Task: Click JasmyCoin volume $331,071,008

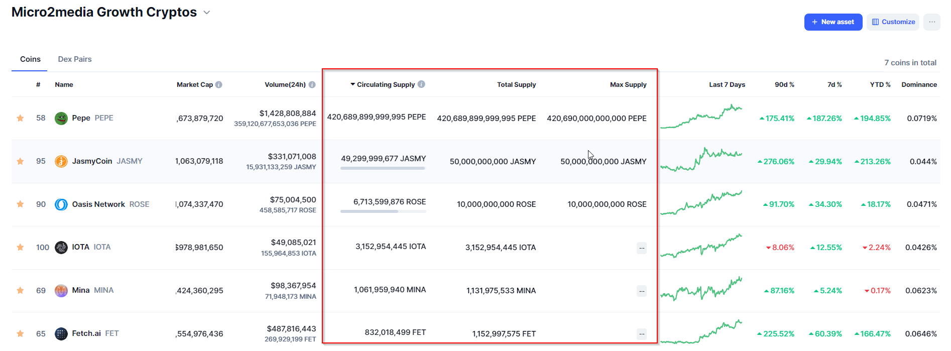Action: coord(292,157)
